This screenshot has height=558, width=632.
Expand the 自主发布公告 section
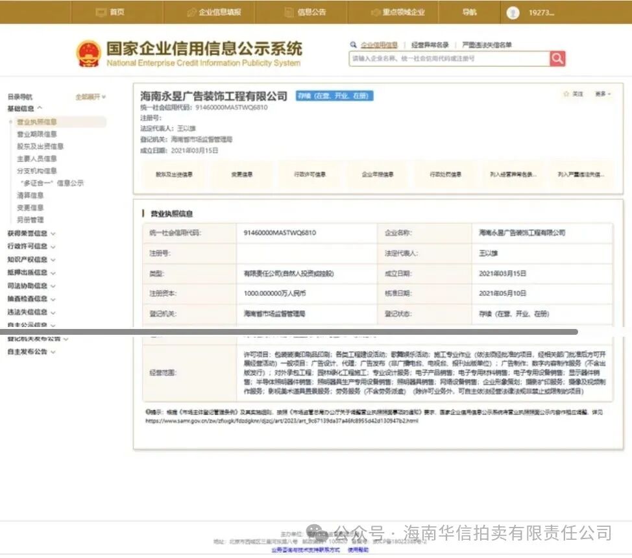tap(31, 352)
